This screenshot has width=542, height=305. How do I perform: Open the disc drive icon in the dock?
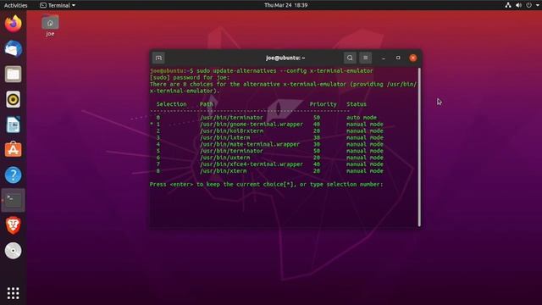pyautogui.click(x=14, y=251)
